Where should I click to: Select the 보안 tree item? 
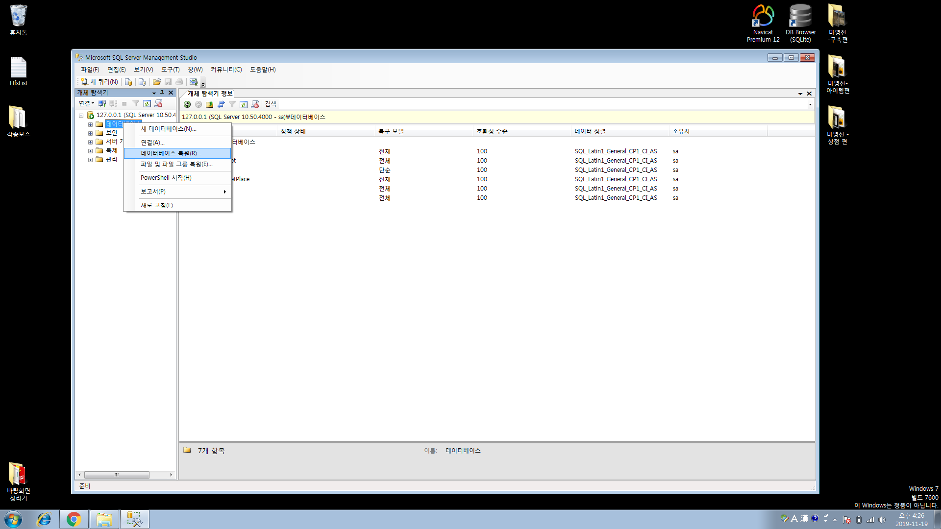coord(112,133)
